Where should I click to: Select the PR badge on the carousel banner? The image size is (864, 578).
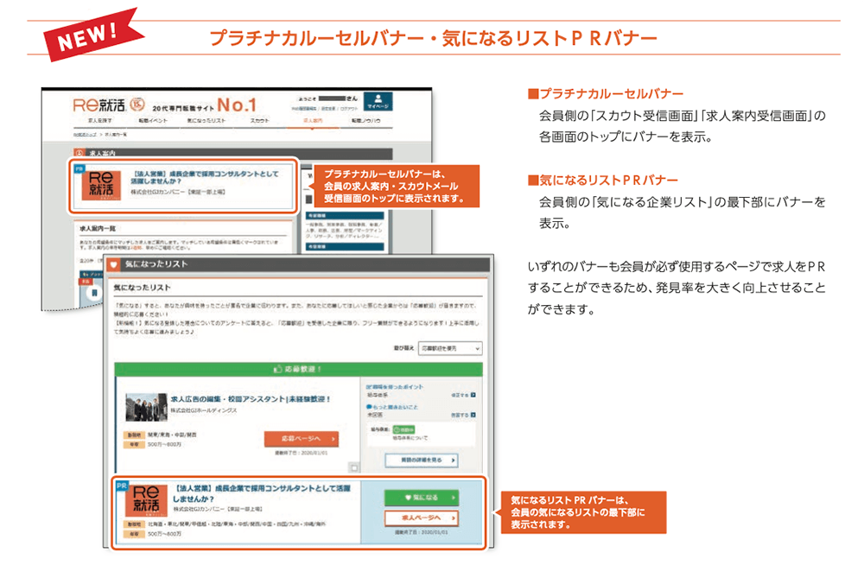pos(79,168)
